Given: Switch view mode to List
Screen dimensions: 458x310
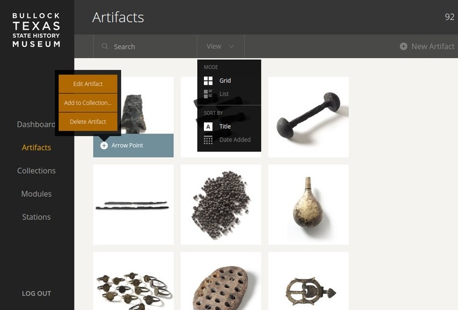Looking at the screenshot, I should 224,94.
